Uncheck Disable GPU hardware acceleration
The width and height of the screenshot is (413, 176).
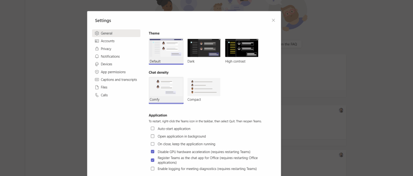click(153, 152)
